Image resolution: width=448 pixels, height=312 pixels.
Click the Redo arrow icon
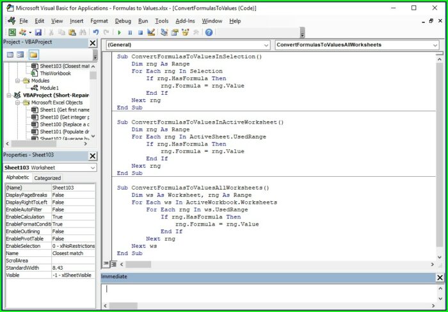[x=106, y=32]
